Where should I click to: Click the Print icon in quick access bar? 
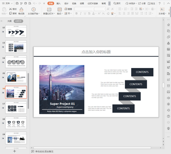pyautogui.click(x=26, y=3)
